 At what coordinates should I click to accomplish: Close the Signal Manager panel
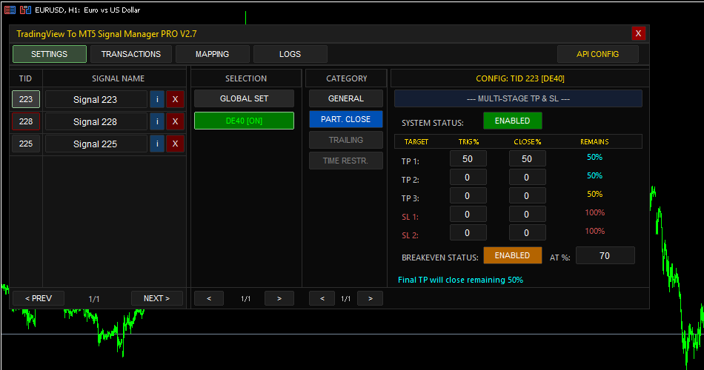click(x=639, y=33)
